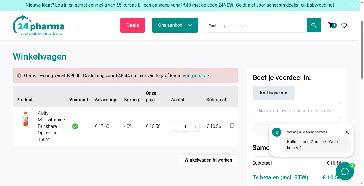Click the search magnifier button
Viewport: 364px width, 186px height.
point(314,25)
